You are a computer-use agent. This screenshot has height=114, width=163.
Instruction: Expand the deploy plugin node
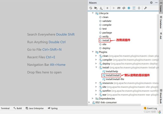[x=96, y=63]
